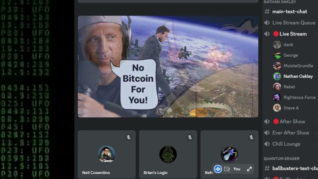
Task: Click speaker icon next to Live Stream
Action: 267,34
